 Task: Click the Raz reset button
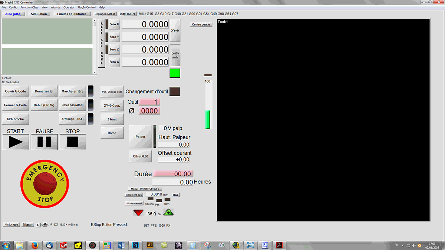pos(176,195)
